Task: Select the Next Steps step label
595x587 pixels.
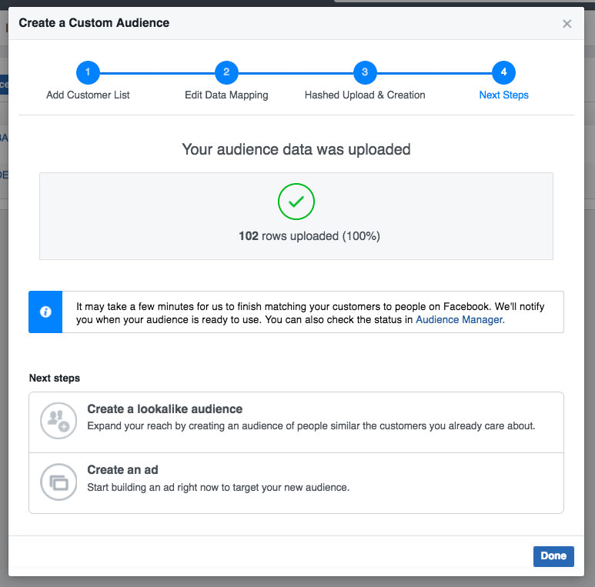Action: [x=503, y=95]
